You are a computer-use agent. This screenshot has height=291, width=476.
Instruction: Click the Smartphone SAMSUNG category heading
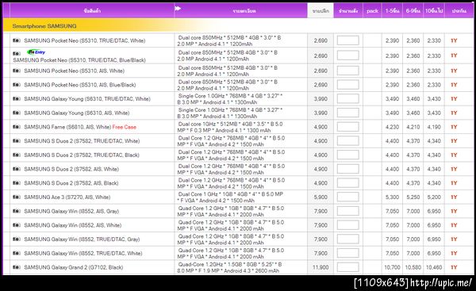pos(44,26)
